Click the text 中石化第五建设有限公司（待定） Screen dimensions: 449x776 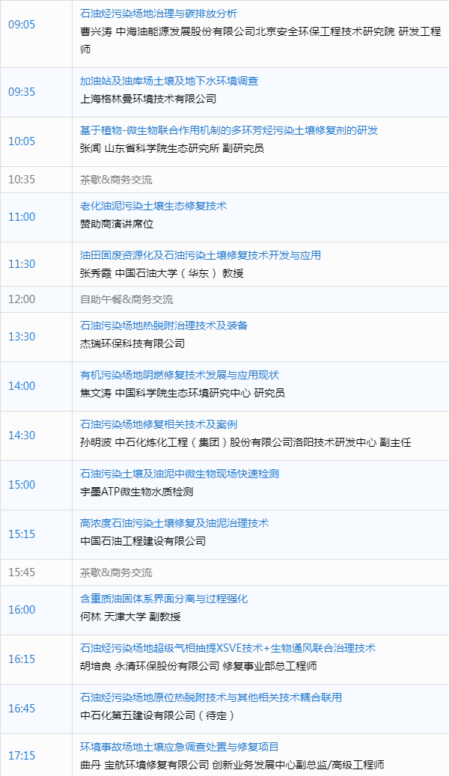(157, 715)
